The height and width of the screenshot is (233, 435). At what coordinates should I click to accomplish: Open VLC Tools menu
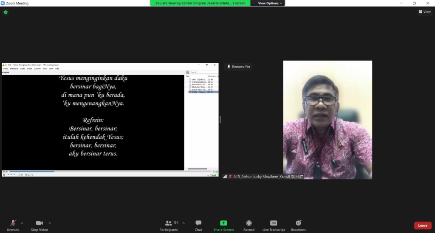click(45, 69)
